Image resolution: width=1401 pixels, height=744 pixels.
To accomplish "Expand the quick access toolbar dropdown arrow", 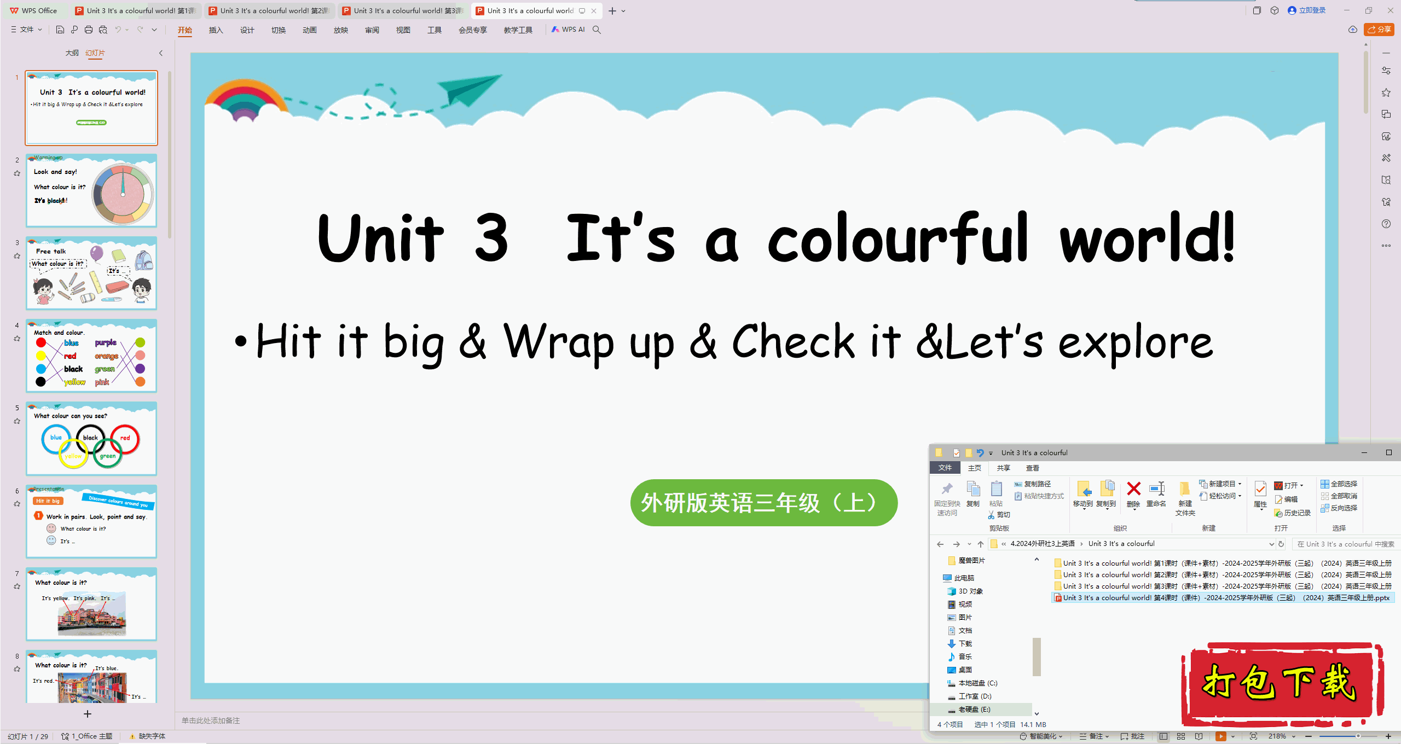I will coord(154,30).
